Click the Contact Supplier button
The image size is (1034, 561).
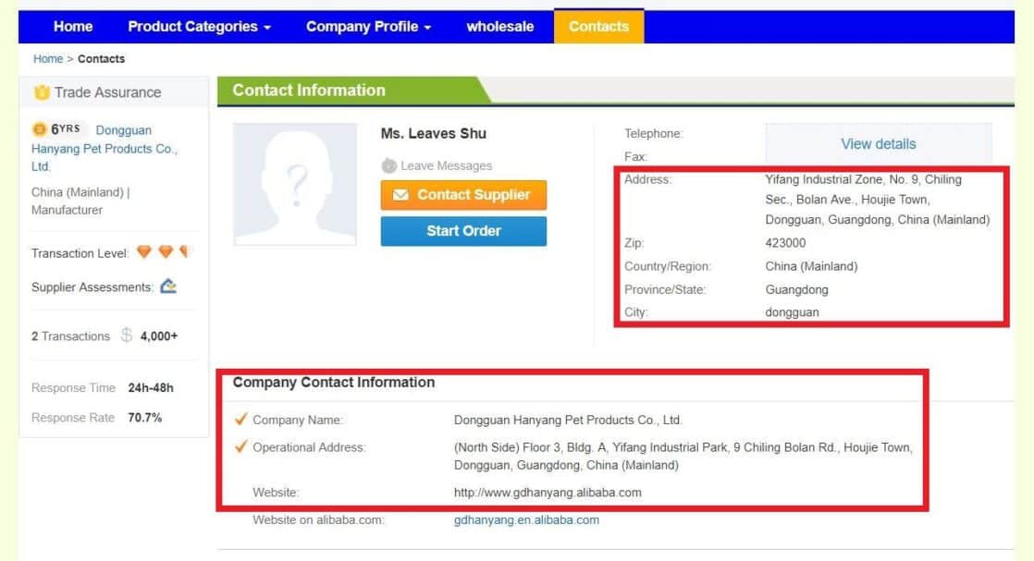tap(463, 195)
